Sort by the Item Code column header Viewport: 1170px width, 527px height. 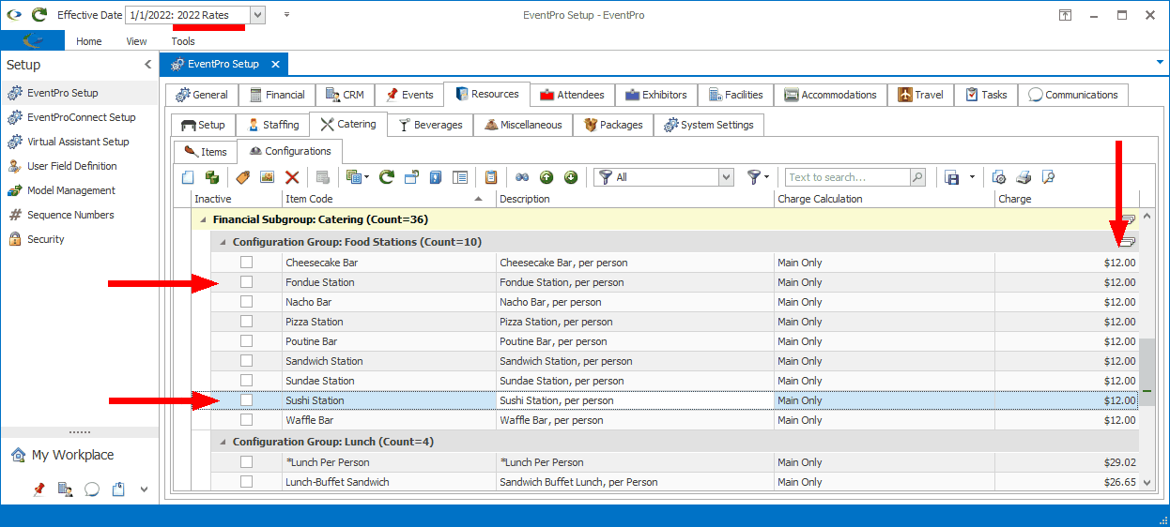389,199
